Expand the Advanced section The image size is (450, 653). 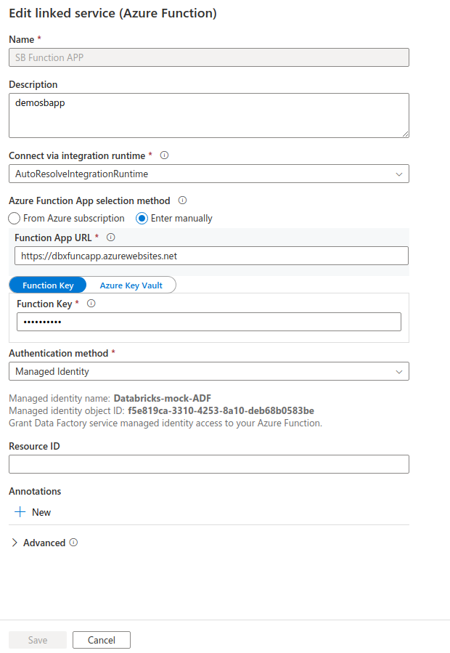15,543
